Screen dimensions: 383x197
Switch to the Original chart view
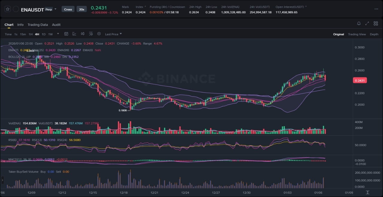pos(338,34)
